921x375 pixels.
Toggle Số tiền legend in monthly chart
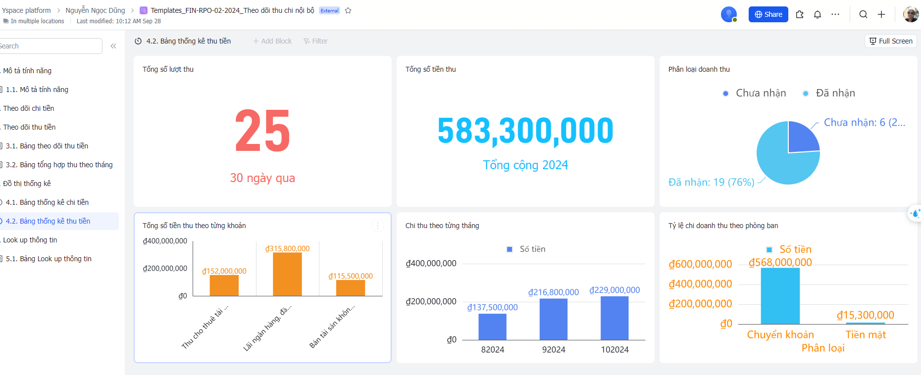point(526,249)
